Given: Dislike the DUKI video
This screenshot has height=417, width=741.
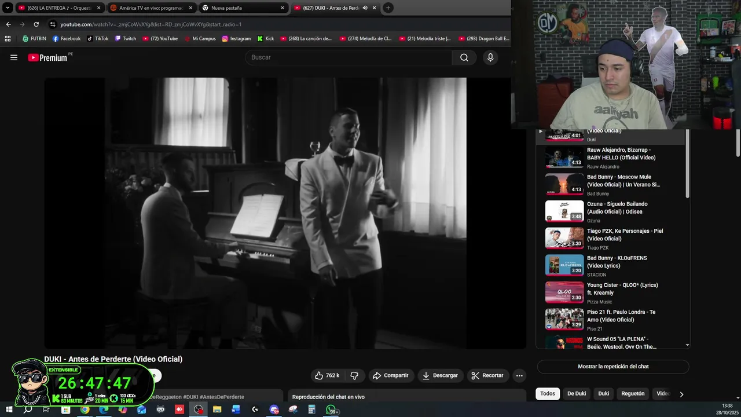Looking at the screenshot, I should [354, 375].
